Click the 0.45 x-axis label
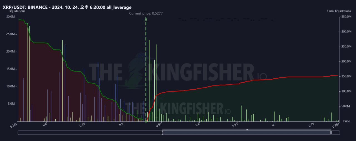356x141 pixels. [x=82, y=125]
